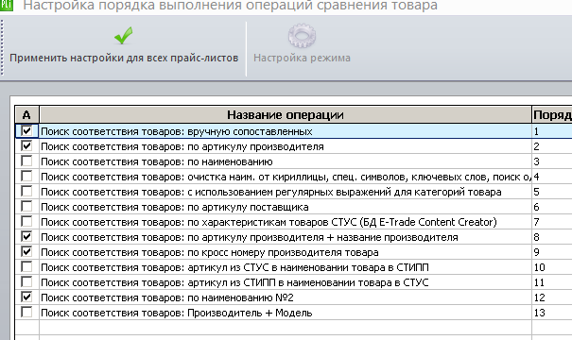Select row 'артикул из СТУС в наименовании товара'

(286, 267)
